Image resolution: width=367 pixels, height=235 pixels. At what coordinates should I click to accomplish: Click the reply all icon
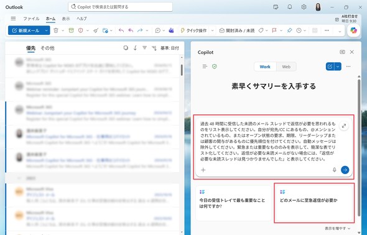pyautogui.click(x=131, y=30)
